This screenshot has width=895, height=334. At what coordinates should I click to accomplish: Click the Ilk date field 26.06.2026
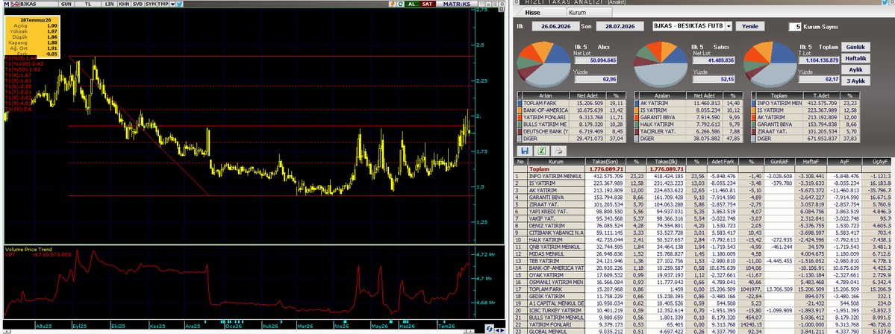[555, 26]
